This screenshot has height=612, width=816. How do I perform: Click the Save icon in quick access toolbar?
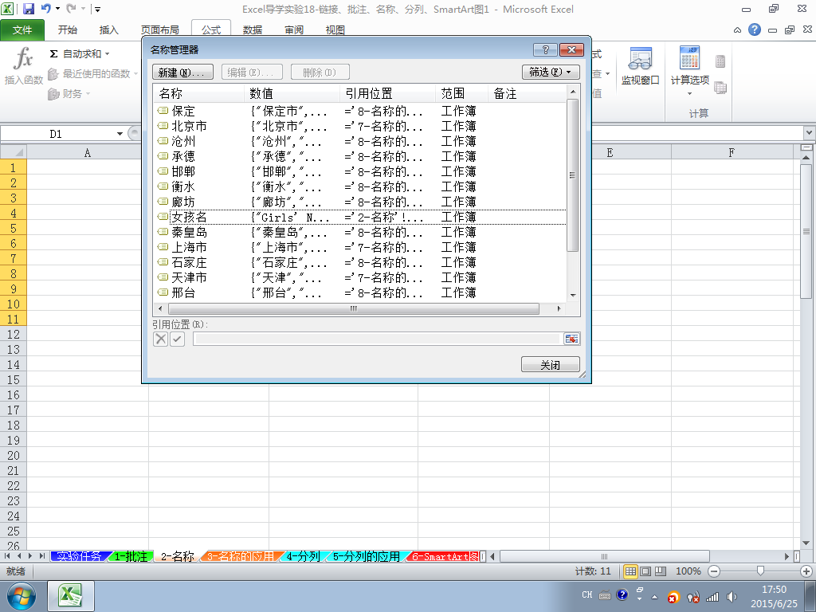[28, 9]
